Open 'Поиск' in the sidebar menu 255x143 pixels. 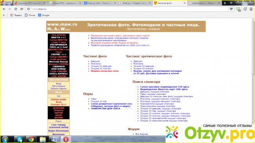pyautogui.click(x=58, y=121)
